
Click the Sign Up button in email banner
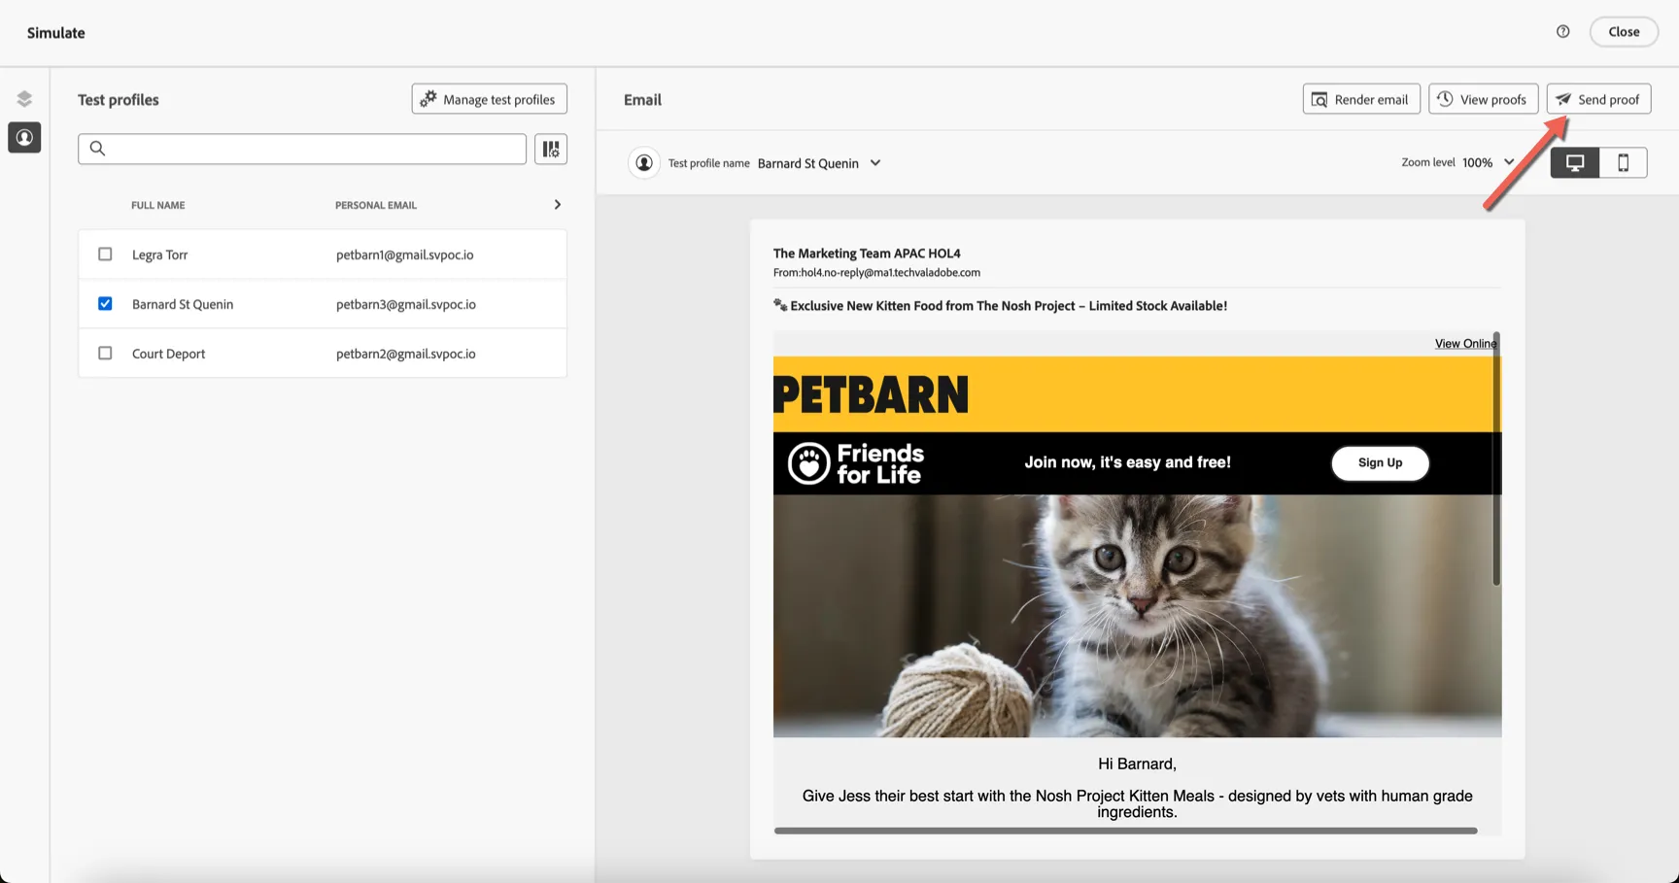[1380, 463]
